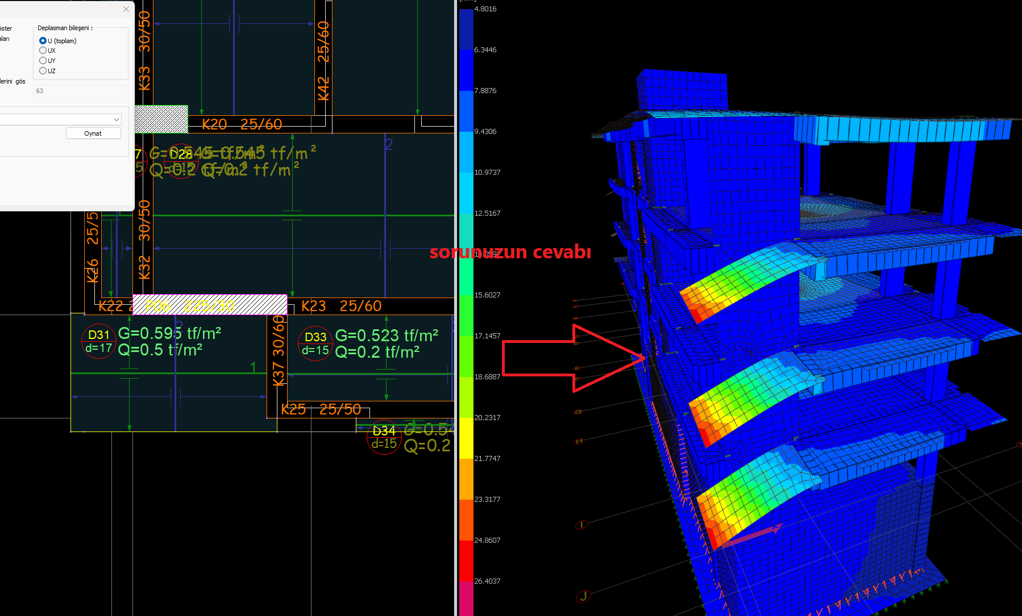Select the K23 25/60 beam label

[x=341, y=306]
